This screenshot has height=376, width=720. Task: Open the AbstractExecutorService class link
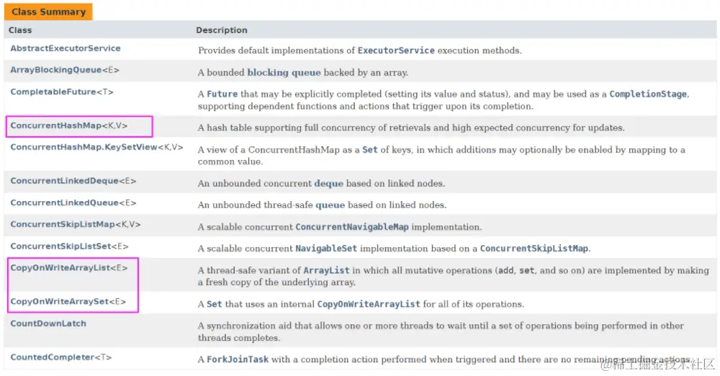coord(66,48)
